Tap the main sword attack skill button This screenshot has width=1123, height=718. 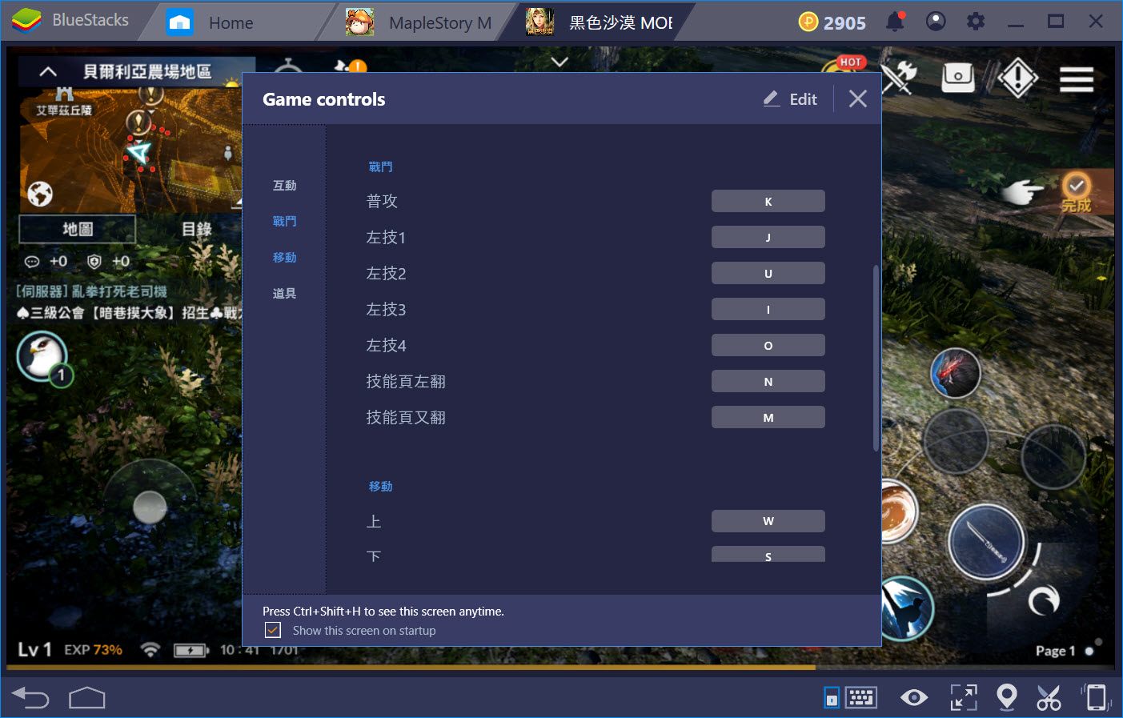(986, 542)
